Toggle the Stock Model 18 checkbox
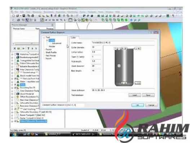This screenshot has height=143, width=190. coord(15,94)
